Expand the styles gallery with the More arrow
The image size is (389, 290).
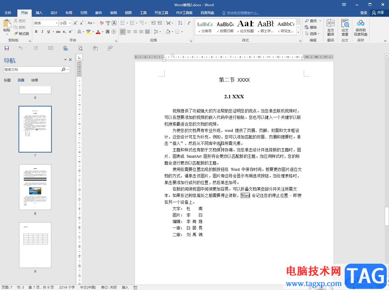click(298, 33)
